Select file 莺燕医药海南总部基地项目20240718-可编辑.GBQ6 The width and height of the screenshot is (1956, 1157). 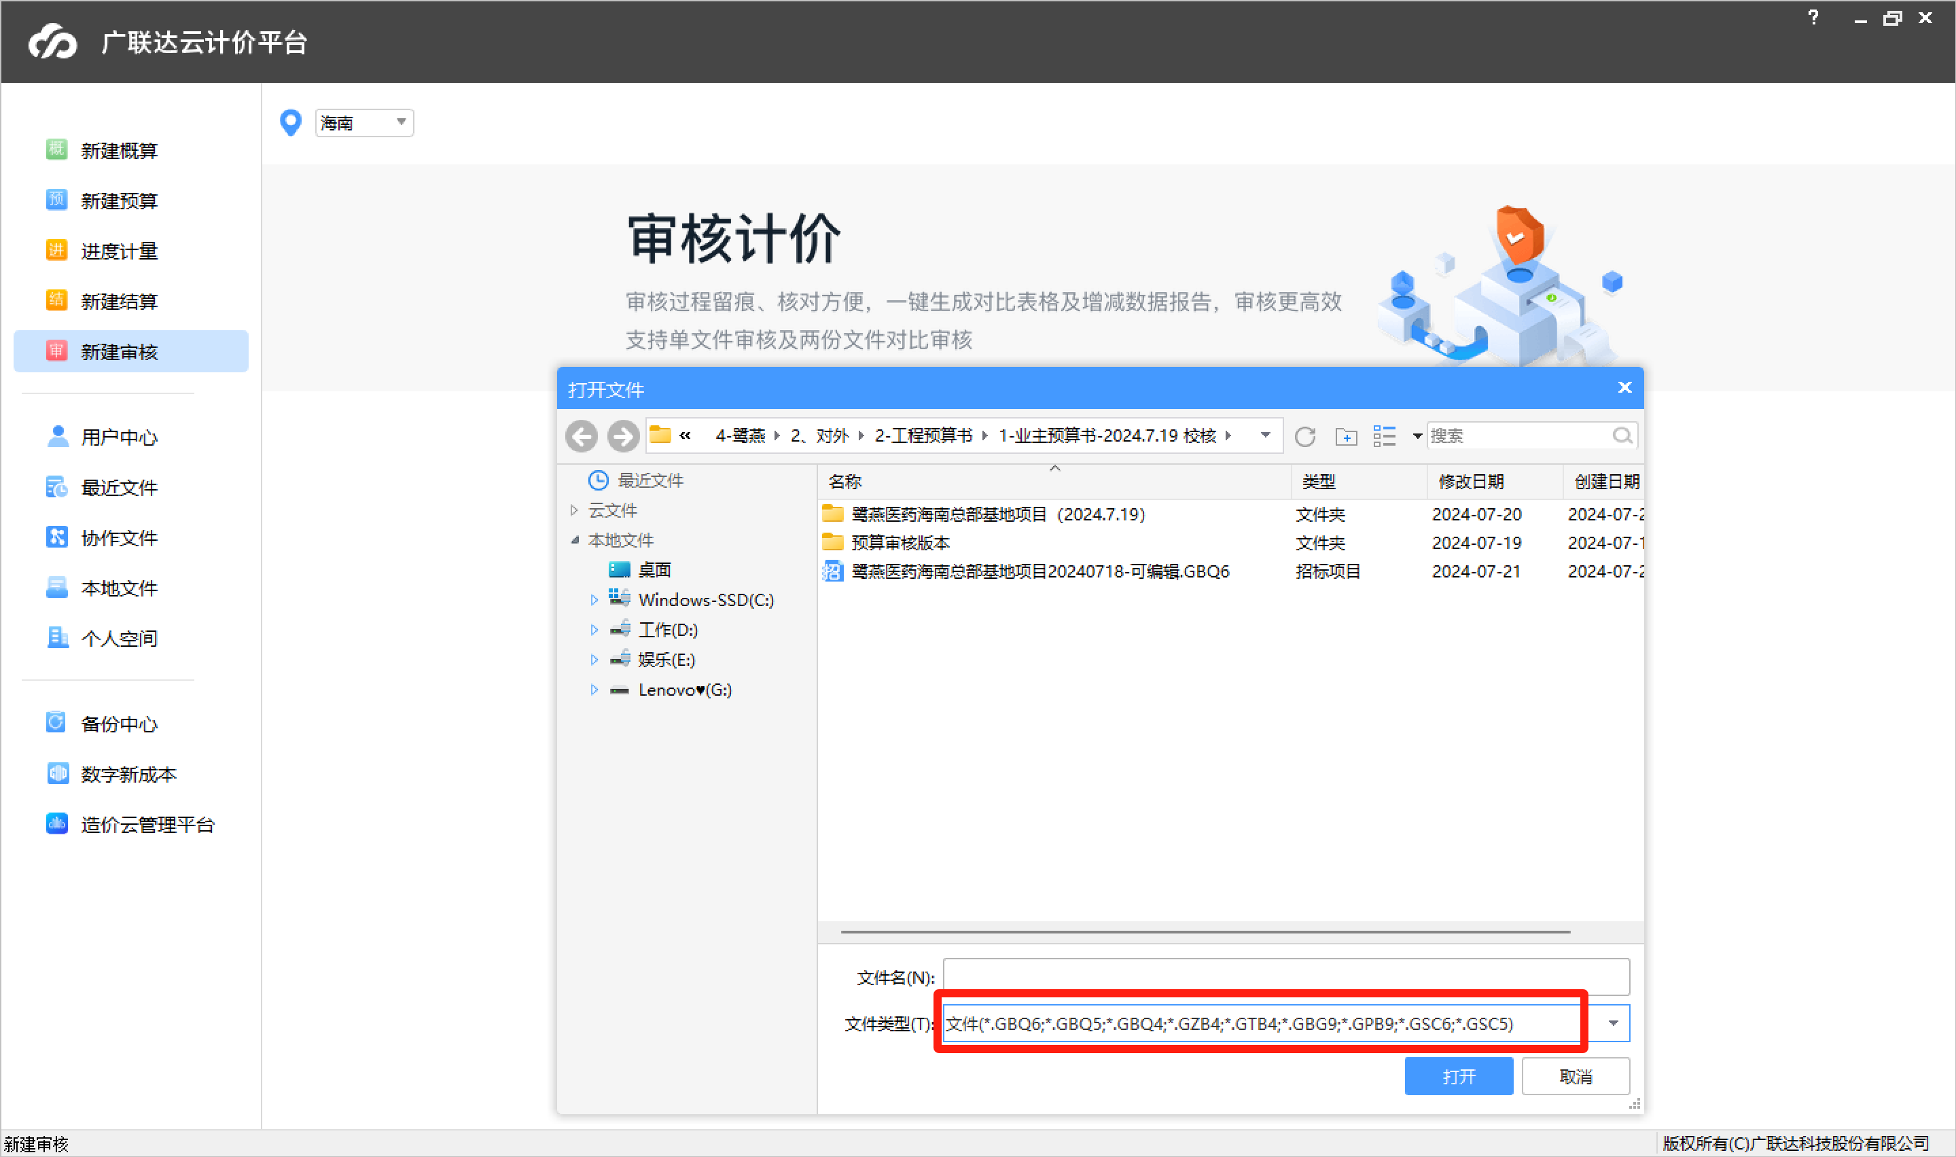pos(1040,571)
